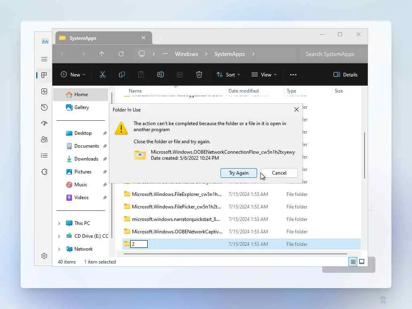The image size is (412, 309).
Task: Select microsoft.windows.narratorquickstart_8... folder
Action: tap(241, 219)
